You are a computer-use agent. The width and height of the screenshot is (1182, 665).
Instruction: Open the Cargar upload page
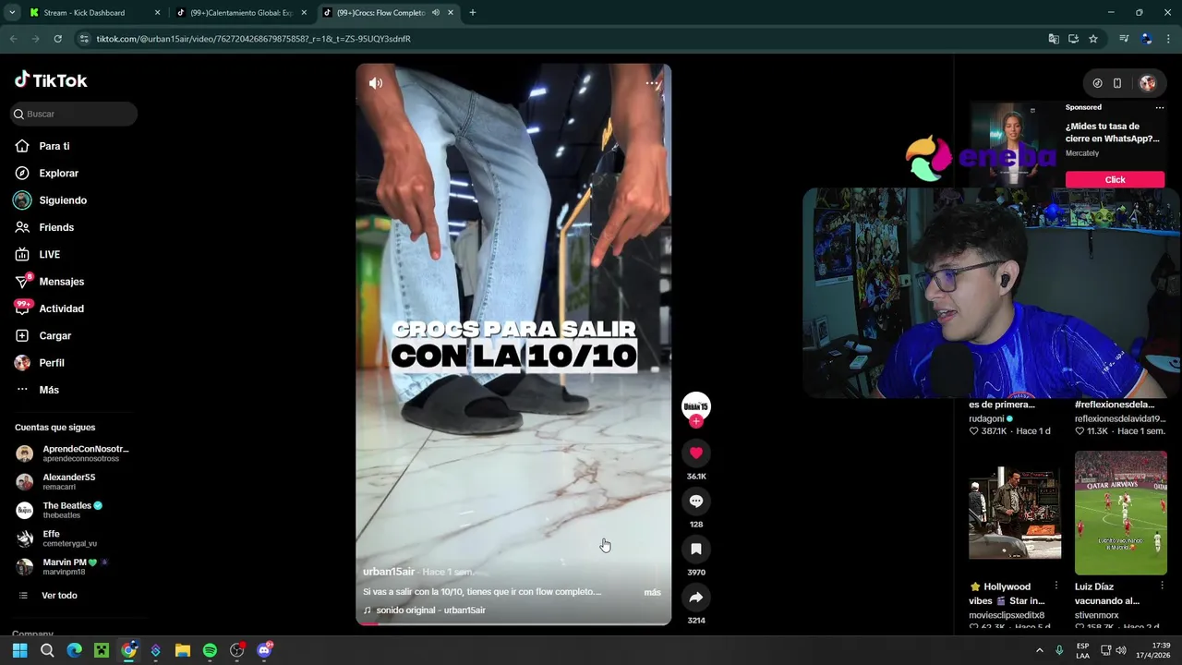click(55, 335)
